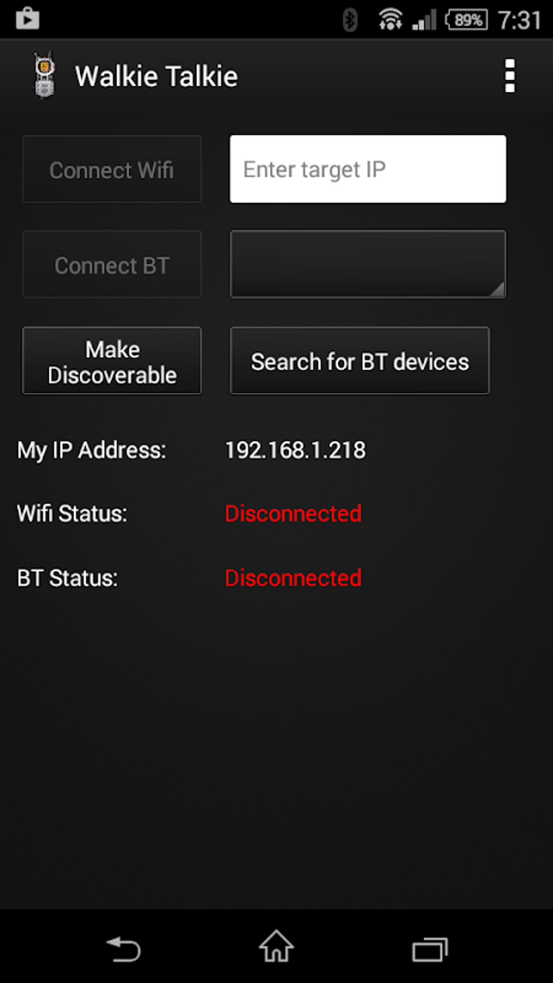553x983 pixels.
Task: Tap the Bluetooth icon in the status bar
Action: click(x=350, y=18)
